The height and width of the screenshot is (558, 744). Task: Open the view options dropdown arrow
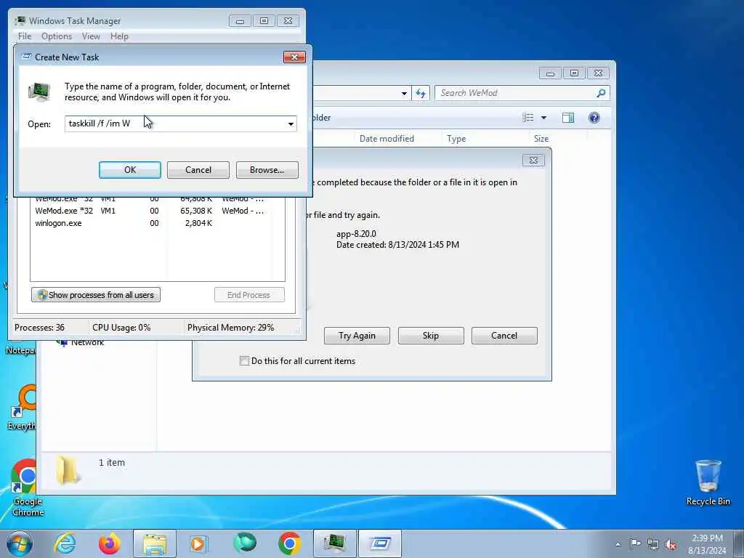[x=543, y=118]
